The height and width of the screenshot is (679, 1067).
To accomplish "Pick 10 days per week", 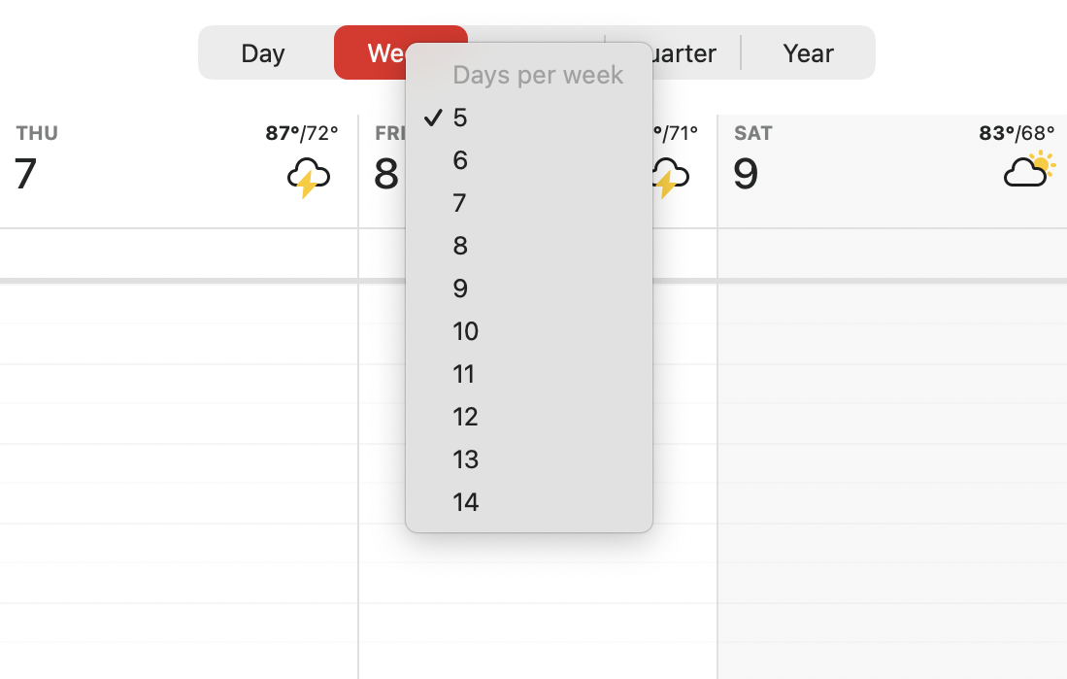I will (x=529, y=331).
